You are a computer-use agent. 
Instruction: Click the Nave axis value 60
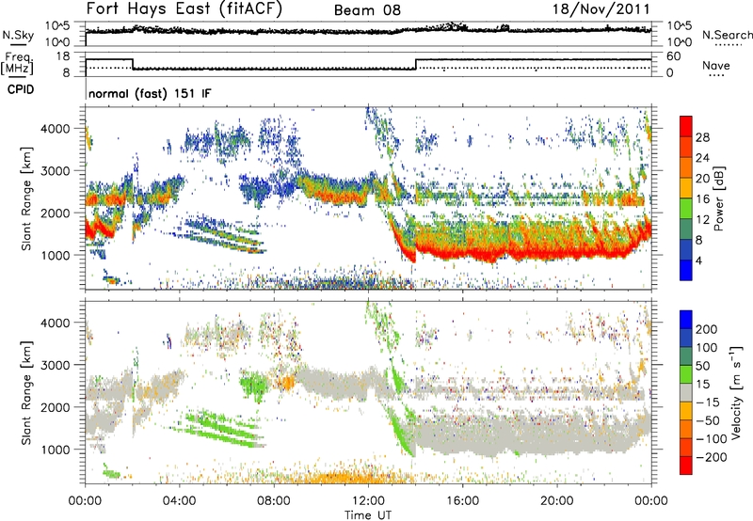point(674,56)
